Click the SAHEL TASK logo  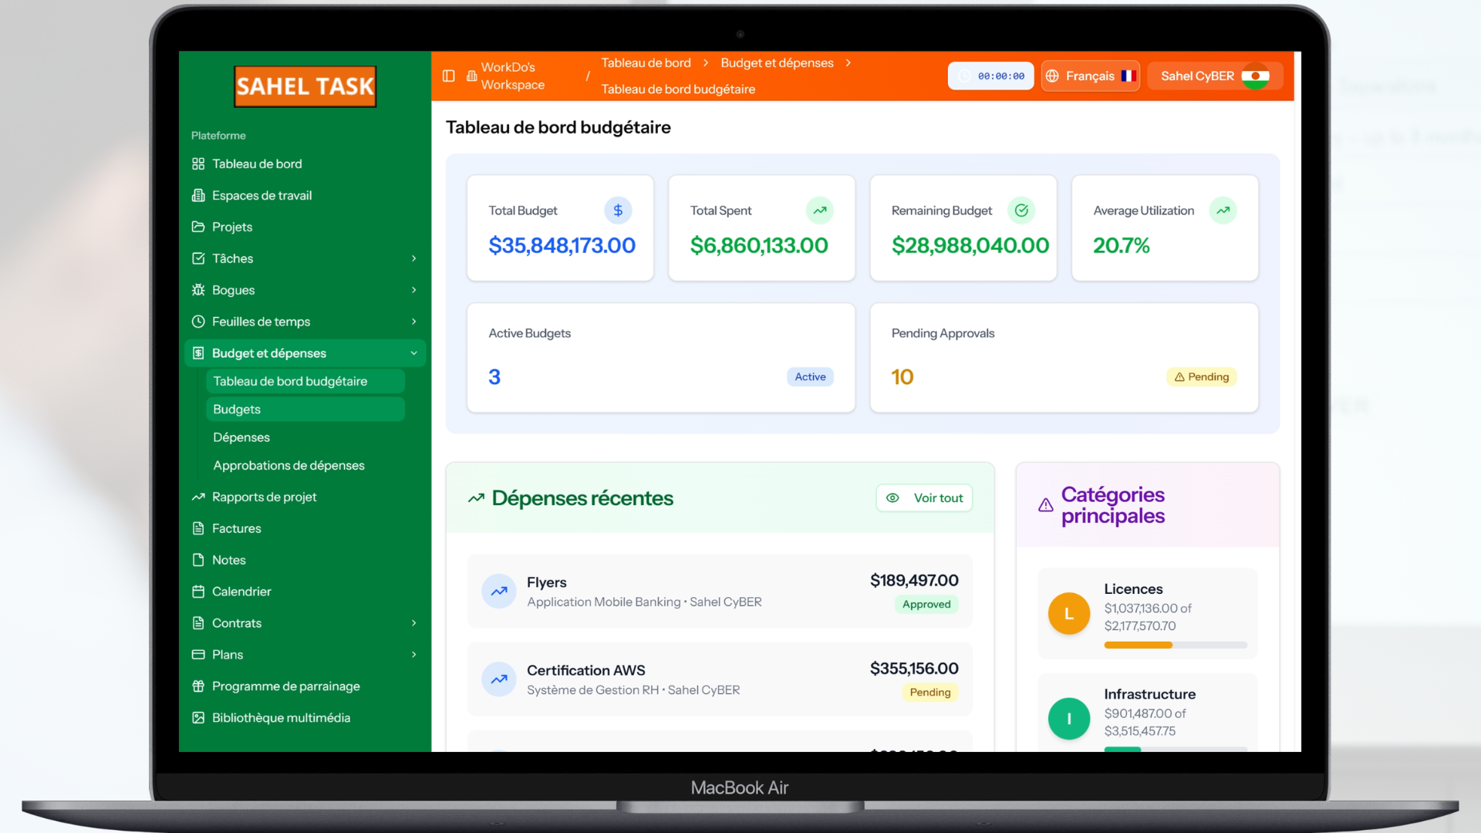click(305, 86)
